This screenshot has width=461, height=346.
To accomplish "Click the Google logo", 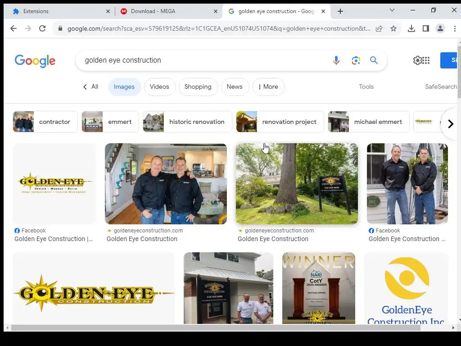I will [35, 61].
